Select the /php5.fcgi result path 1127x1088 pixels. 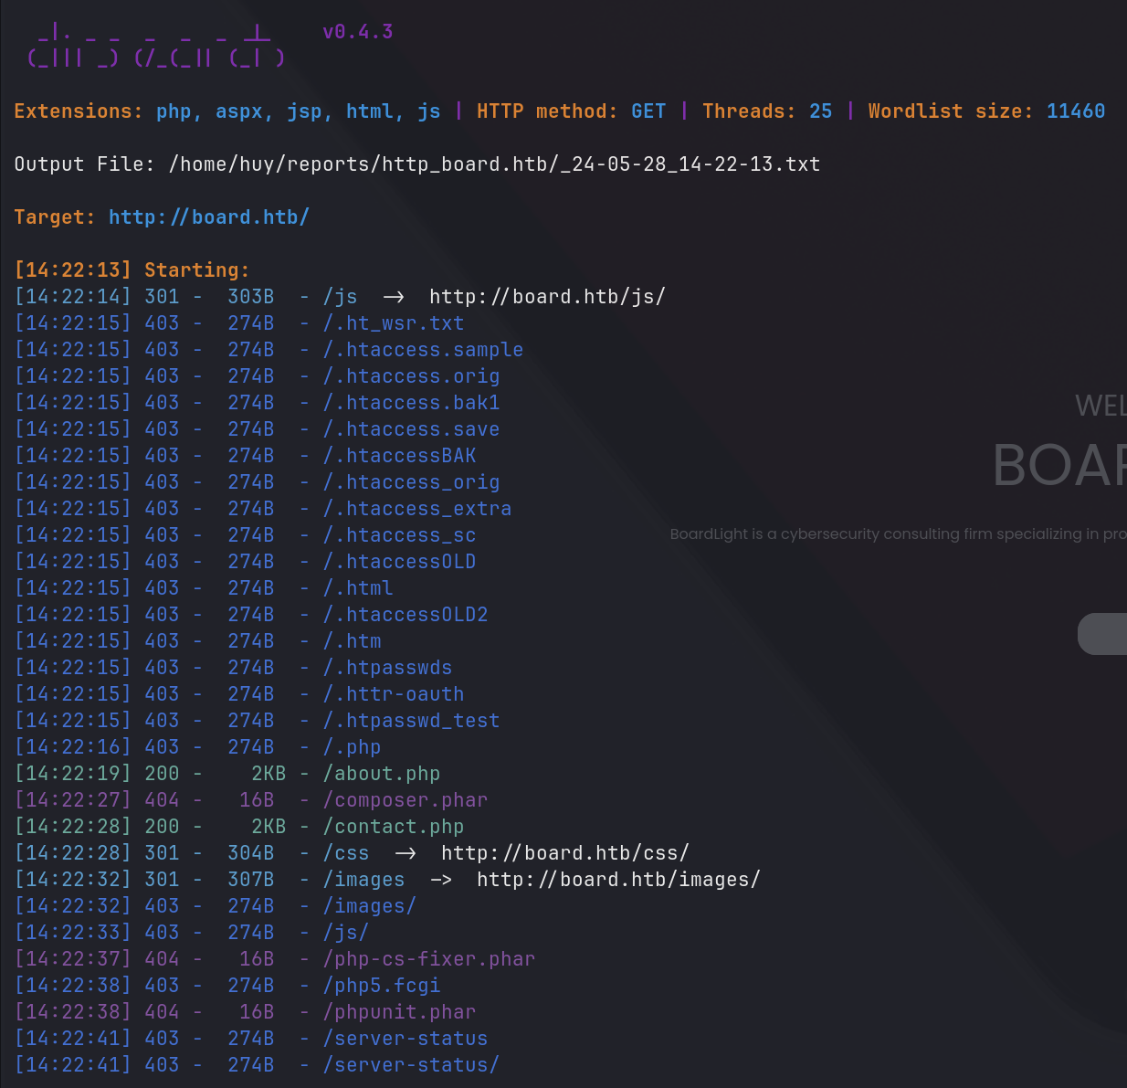pyautogui.click(x=382, y=986)
